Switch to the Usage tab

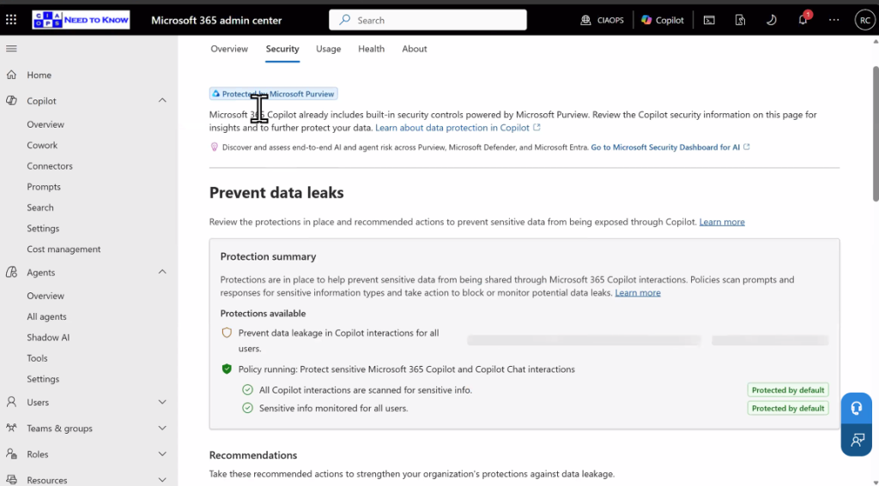pos(328,49)
